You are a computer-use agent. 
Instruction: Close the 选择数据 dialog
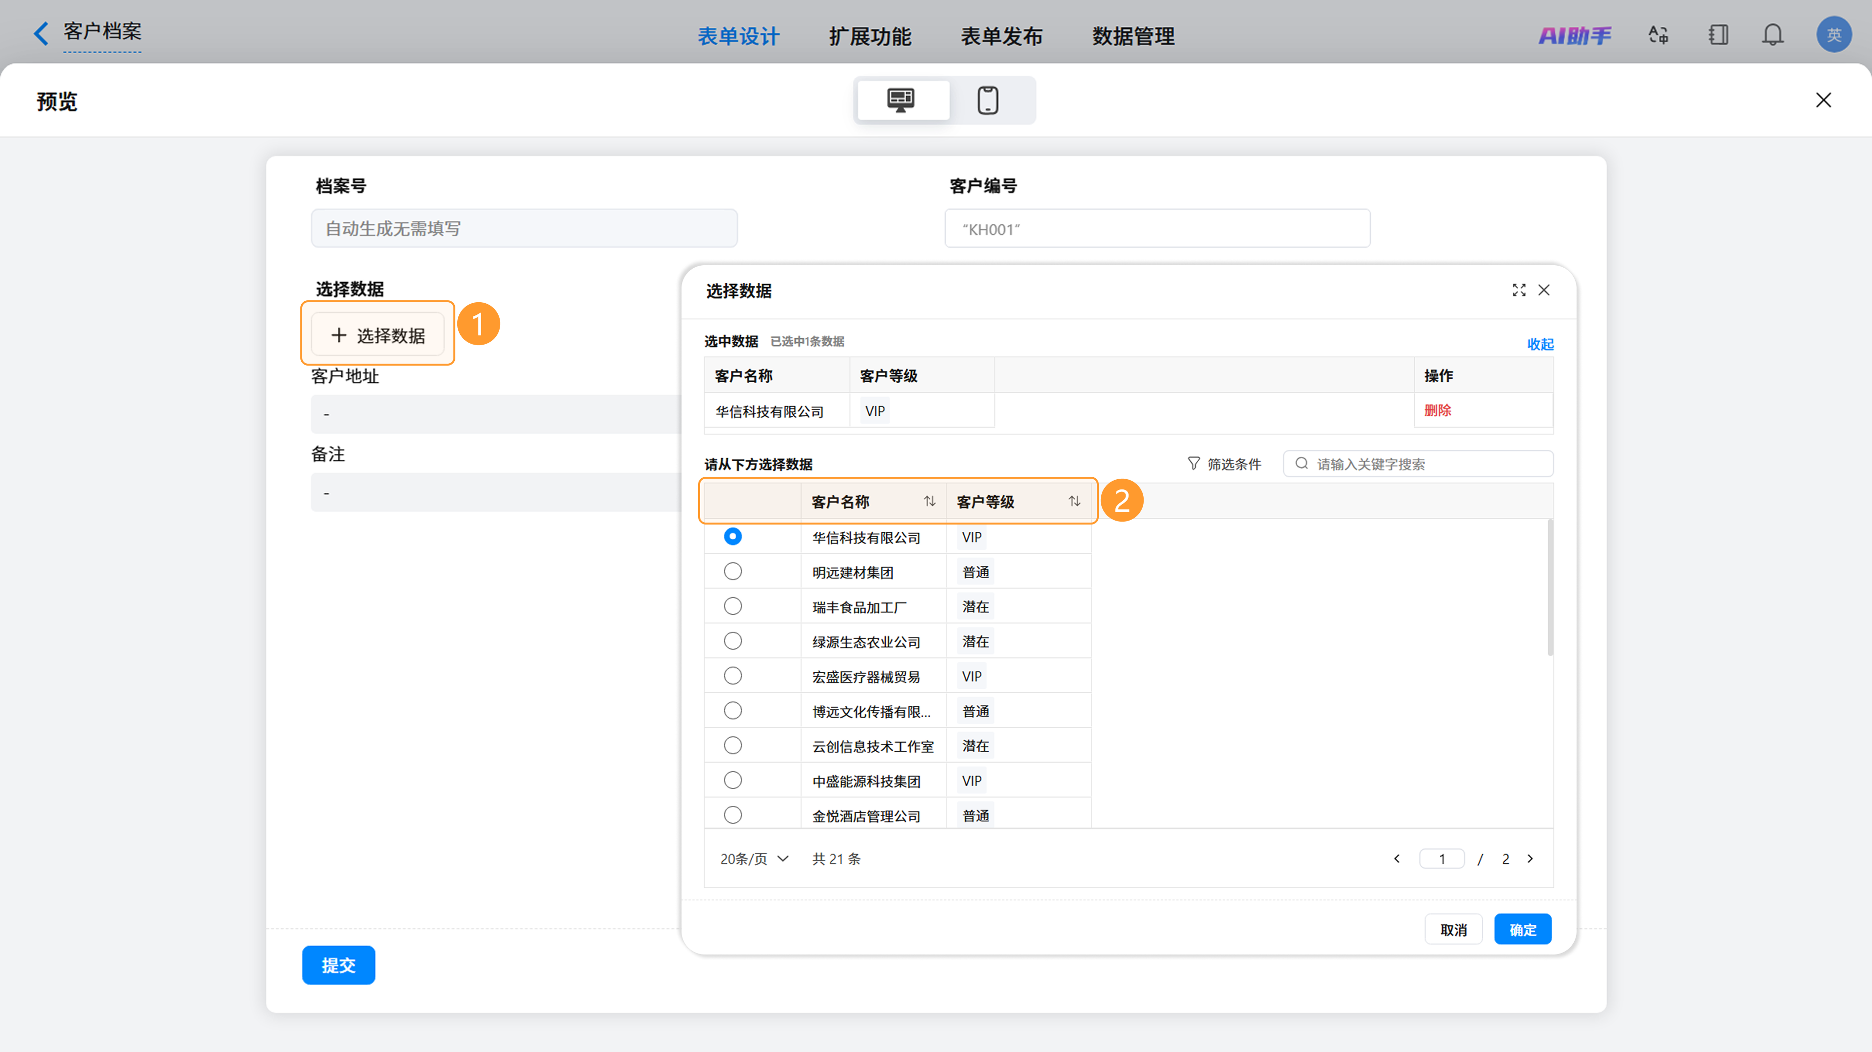coord(1544,290)
